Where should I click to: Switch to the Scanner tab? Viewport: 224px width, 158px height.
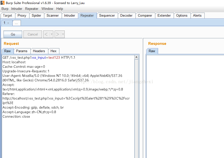coord(53,16)
